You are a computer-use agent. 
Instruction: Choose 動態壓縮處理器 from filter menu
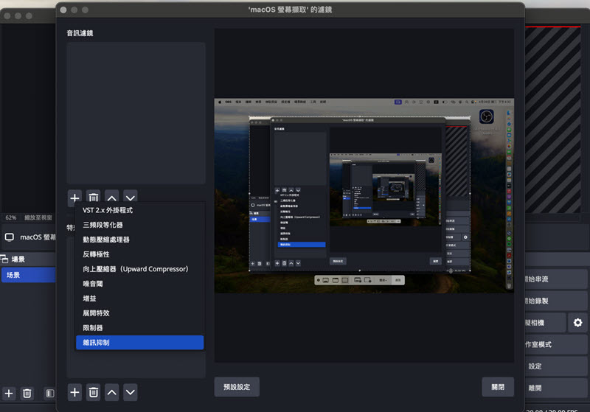tap(140, 240)
